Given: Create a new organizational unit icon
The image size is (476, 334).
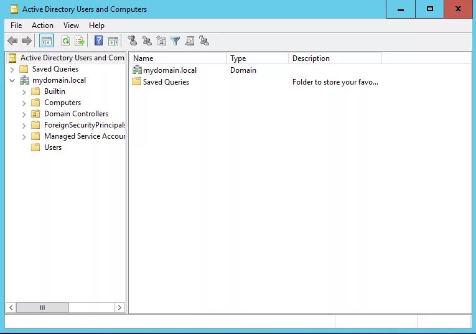Looking at the screenshot, I should tap(161, 40).
